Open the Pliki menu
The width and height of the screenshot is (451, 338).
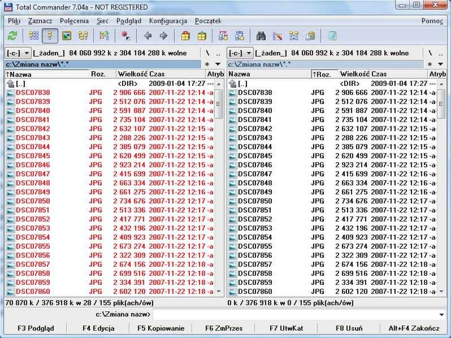coord(14,21)
